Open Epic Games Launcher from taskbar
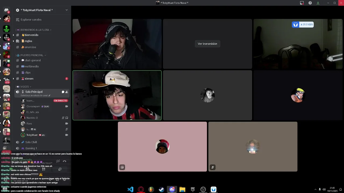344x193 pixels. (x=193, y=190)
